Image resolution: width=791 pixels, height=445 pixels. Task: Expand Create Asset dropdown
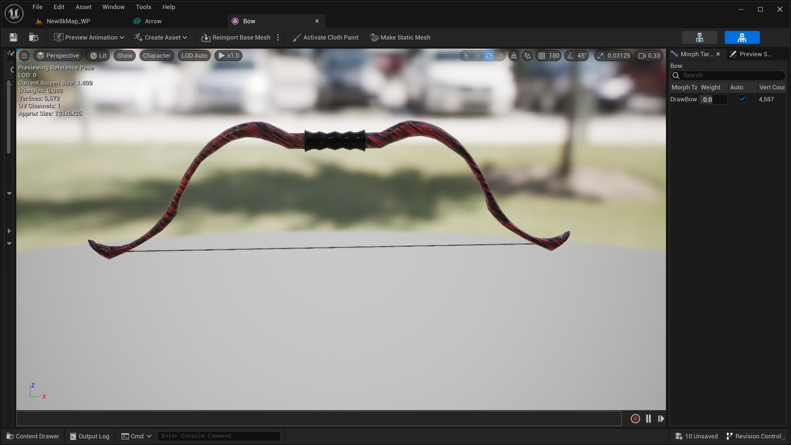[161, 37]
